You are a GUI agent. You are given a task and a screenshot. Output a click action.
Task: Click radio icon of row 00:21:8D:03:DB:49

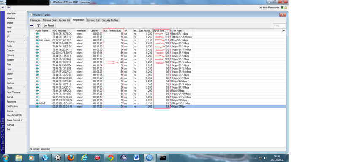coord(37,106)
